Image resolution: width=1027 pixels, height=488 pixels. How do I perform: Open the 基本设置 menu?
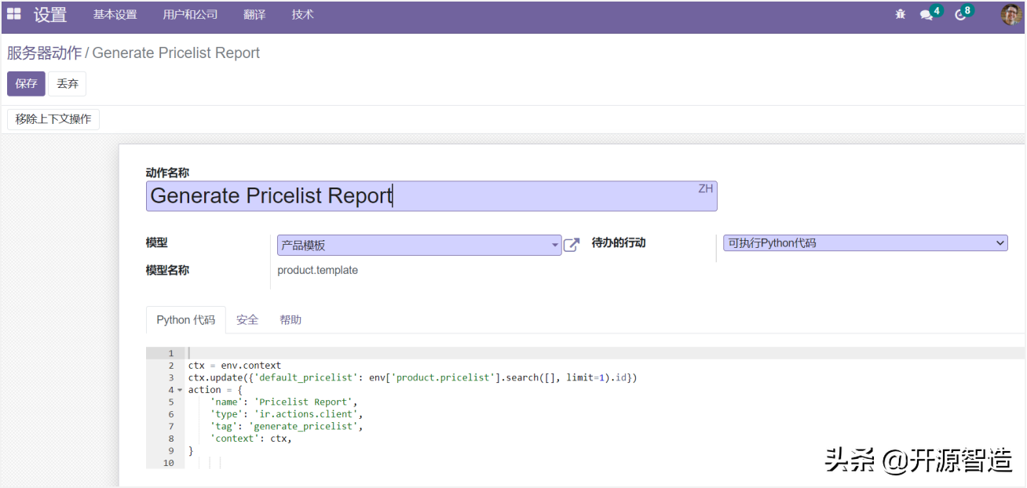click(115, 15)
